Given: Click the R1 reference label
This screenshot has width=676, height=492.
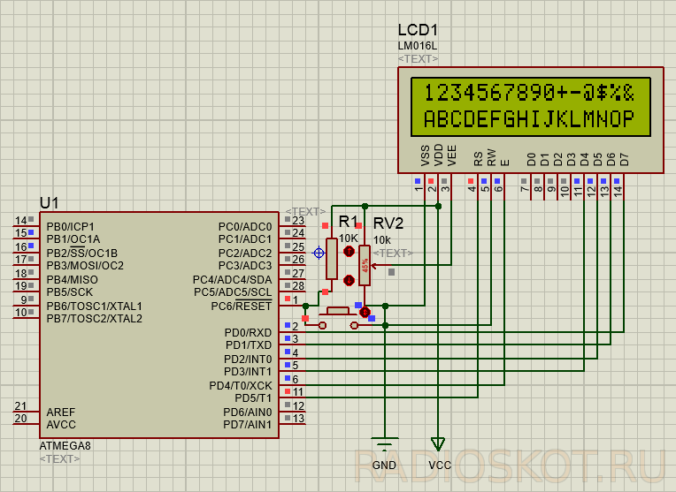Looking at the screenshot, I should [x=348, y=222].
